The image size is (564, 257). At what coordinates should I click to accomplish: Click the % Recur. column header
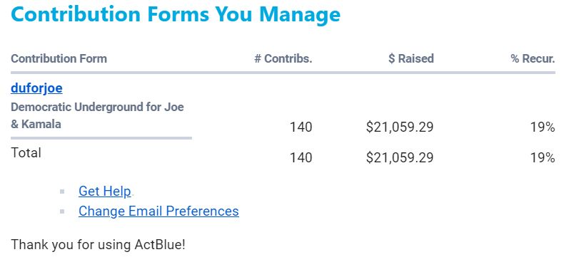point(533,58)
